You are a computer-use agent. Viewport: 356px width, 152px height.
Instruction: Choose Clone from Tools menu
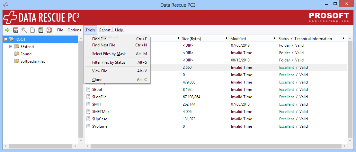tap(117, 79)
